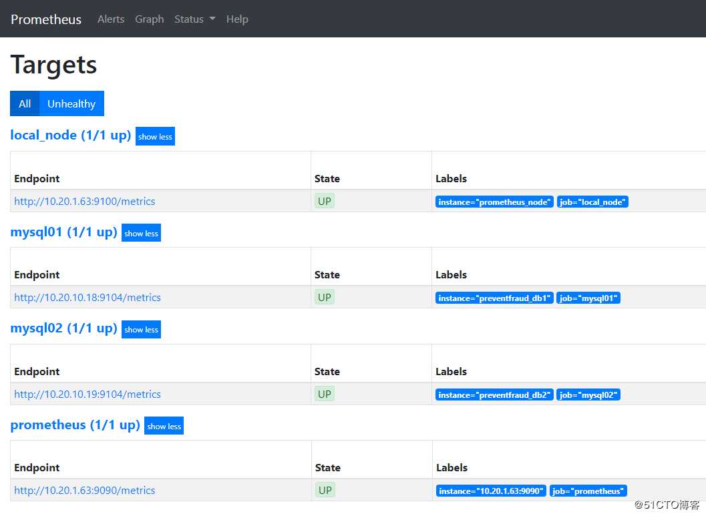Image resolution: width=706 pixels, height=516 pixels.
Task: Go to the Graph page
Action: [x=149, y=19]
